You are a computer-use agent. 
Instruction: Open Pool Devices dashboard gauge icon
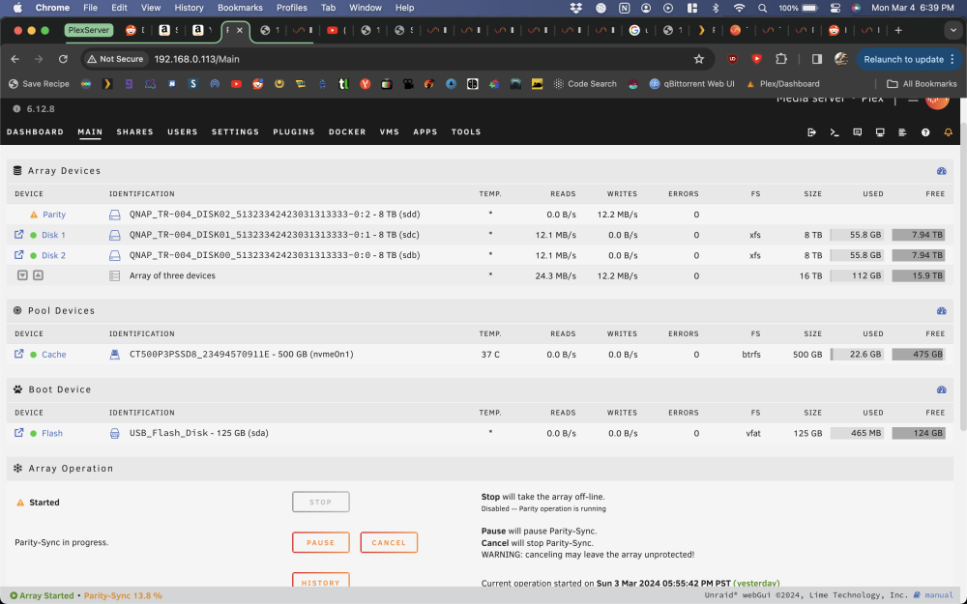tap(941, 311)
